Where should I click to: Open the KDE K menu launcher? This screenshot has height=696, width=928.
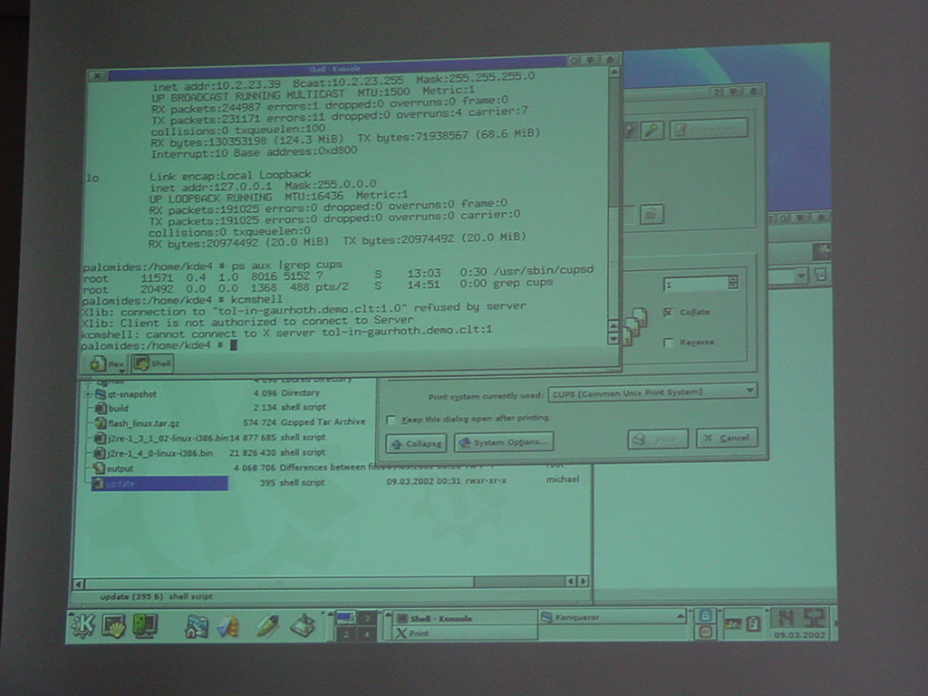click(82, 625)
